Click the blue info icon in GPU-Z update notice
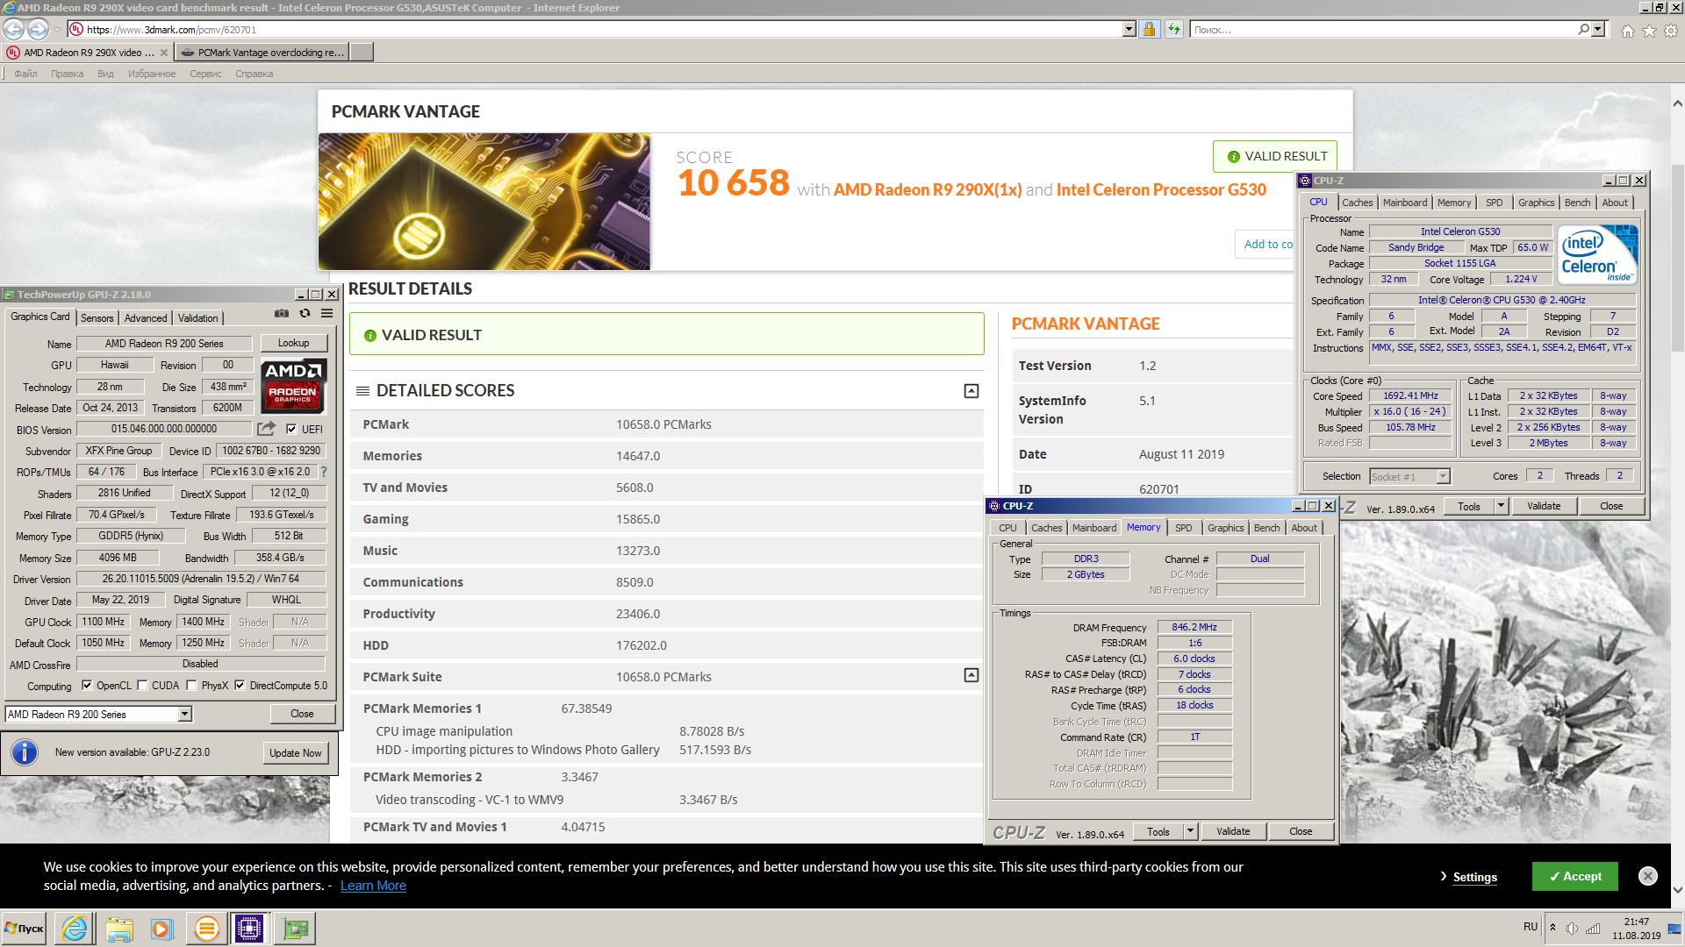The image size is (1685, 947). point(25,752)
